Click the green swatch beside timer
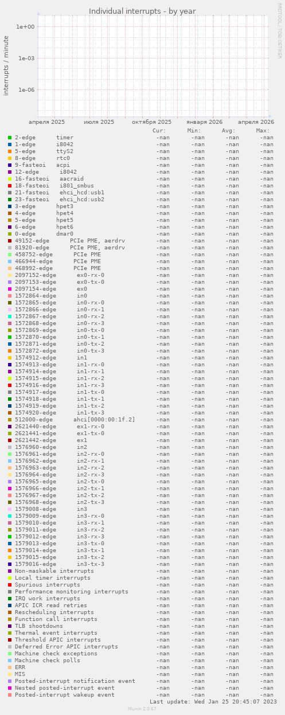Screen dimensions: 285x715 click(x=10, y=138)
